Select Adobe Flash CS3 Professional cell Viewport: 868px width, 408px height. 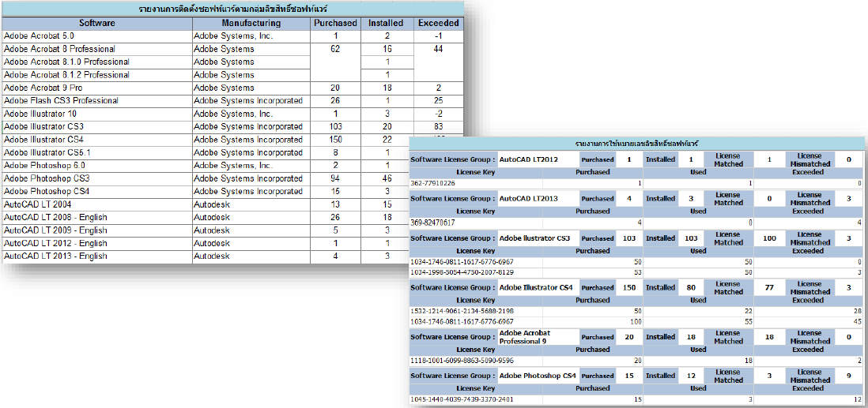(x=97, y=100)
